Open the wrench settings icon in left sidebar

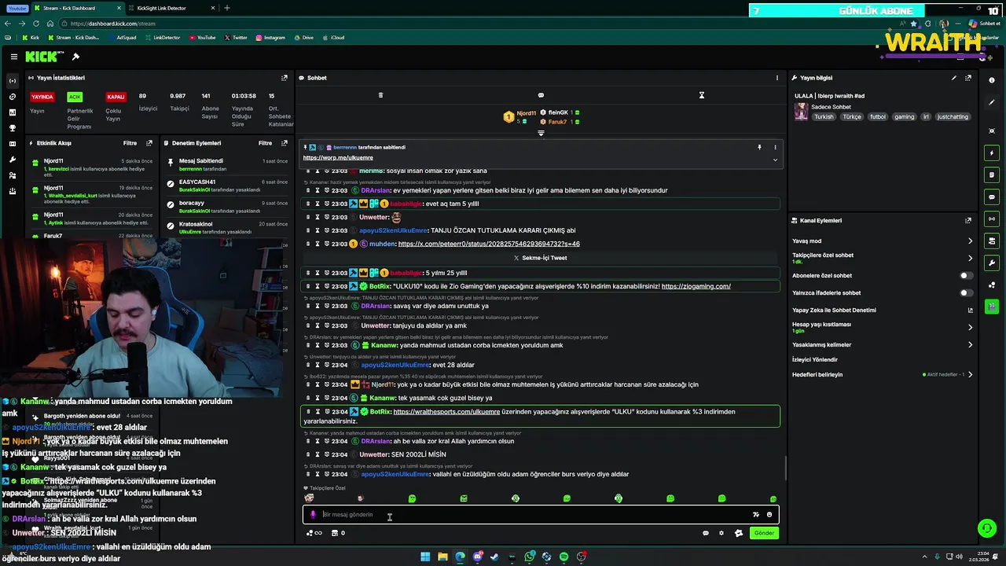pyautogui.click(x=12, y=160)
